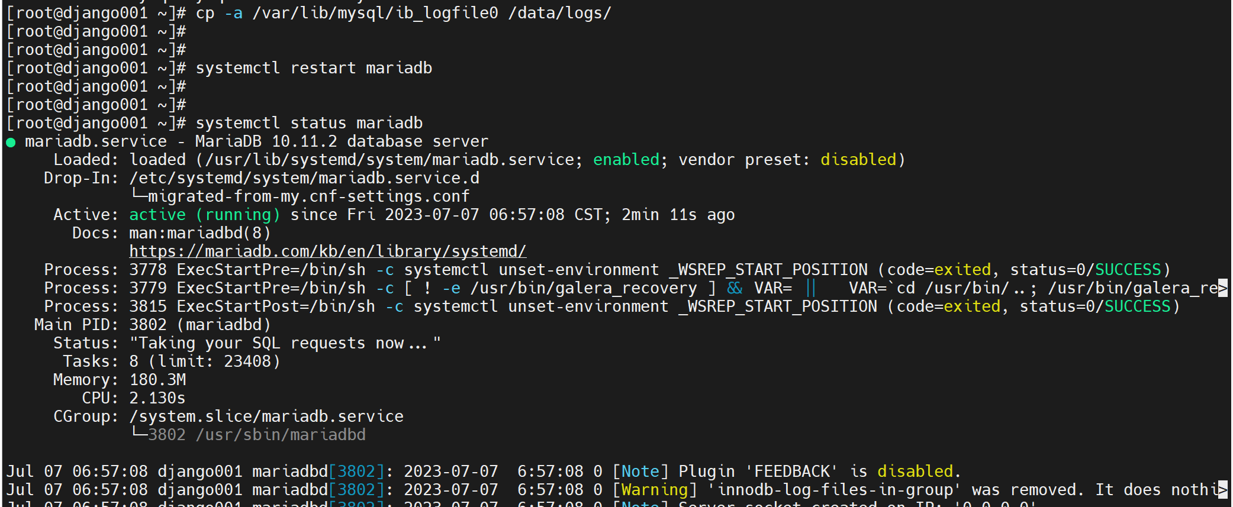Click the blue && operator in Process 3779 line

click(x=735, y=288)
